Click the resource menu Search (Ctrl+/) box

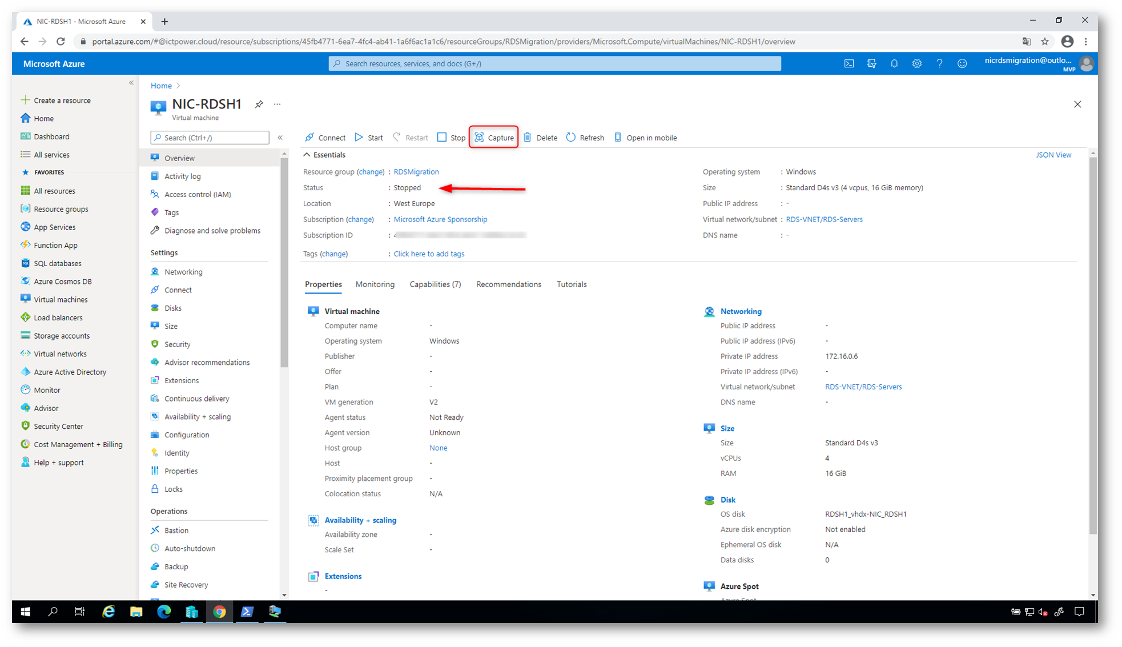pyautogui.click(x=210, y=138)
